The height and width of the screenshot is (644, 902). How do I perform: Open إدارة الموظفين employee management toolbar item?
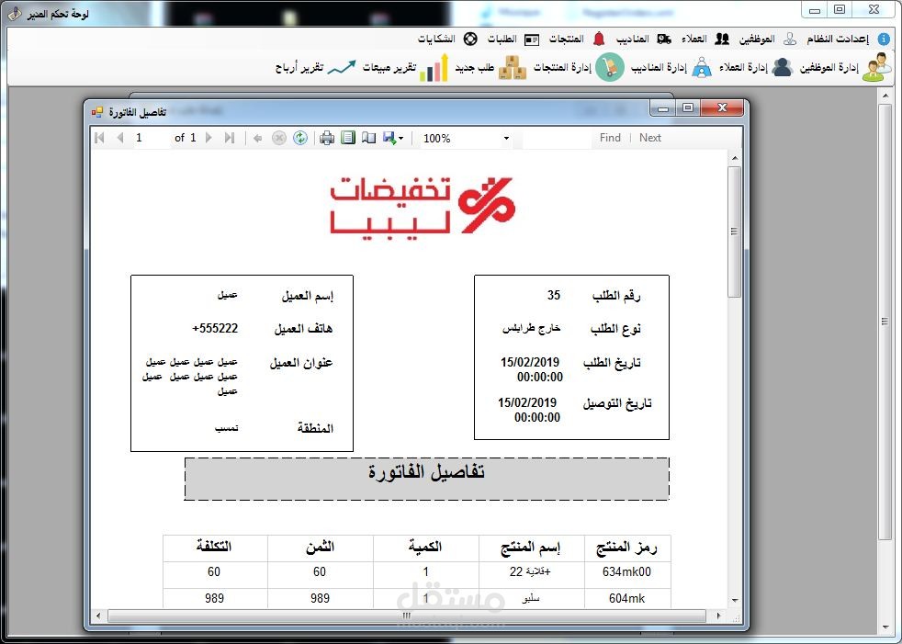point(844,67)
